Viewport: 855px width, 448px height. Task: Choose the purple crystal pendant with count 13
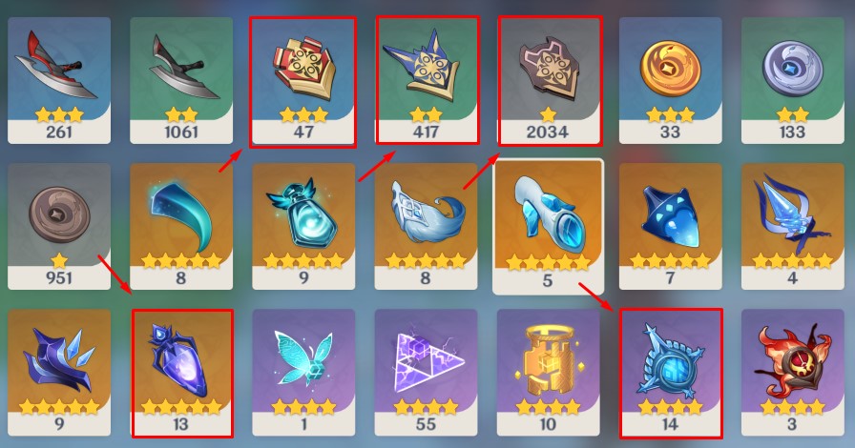(181, 373)
